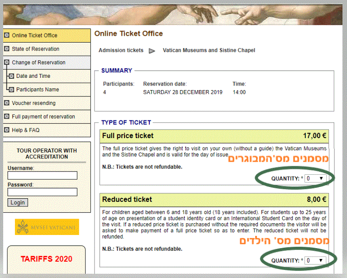Click the square icon beside Online Ticket Office

(7, 35)
